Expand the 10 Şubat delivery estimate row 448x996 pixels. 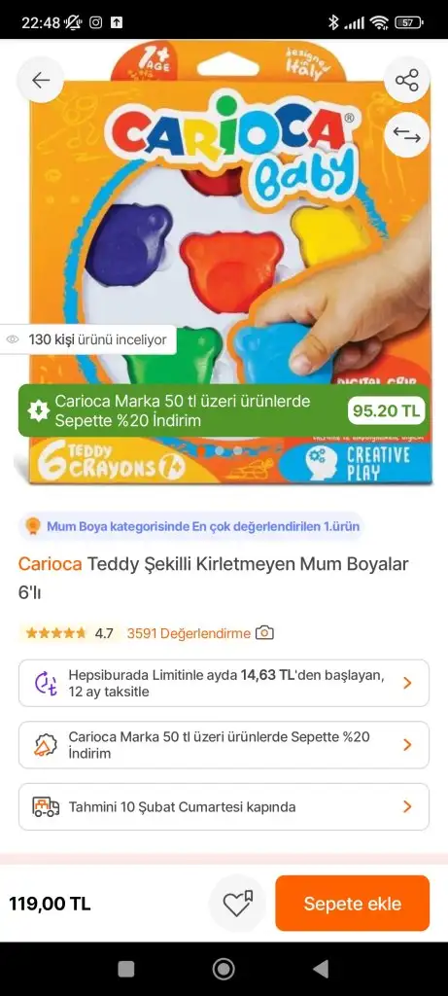click(224, 806)
